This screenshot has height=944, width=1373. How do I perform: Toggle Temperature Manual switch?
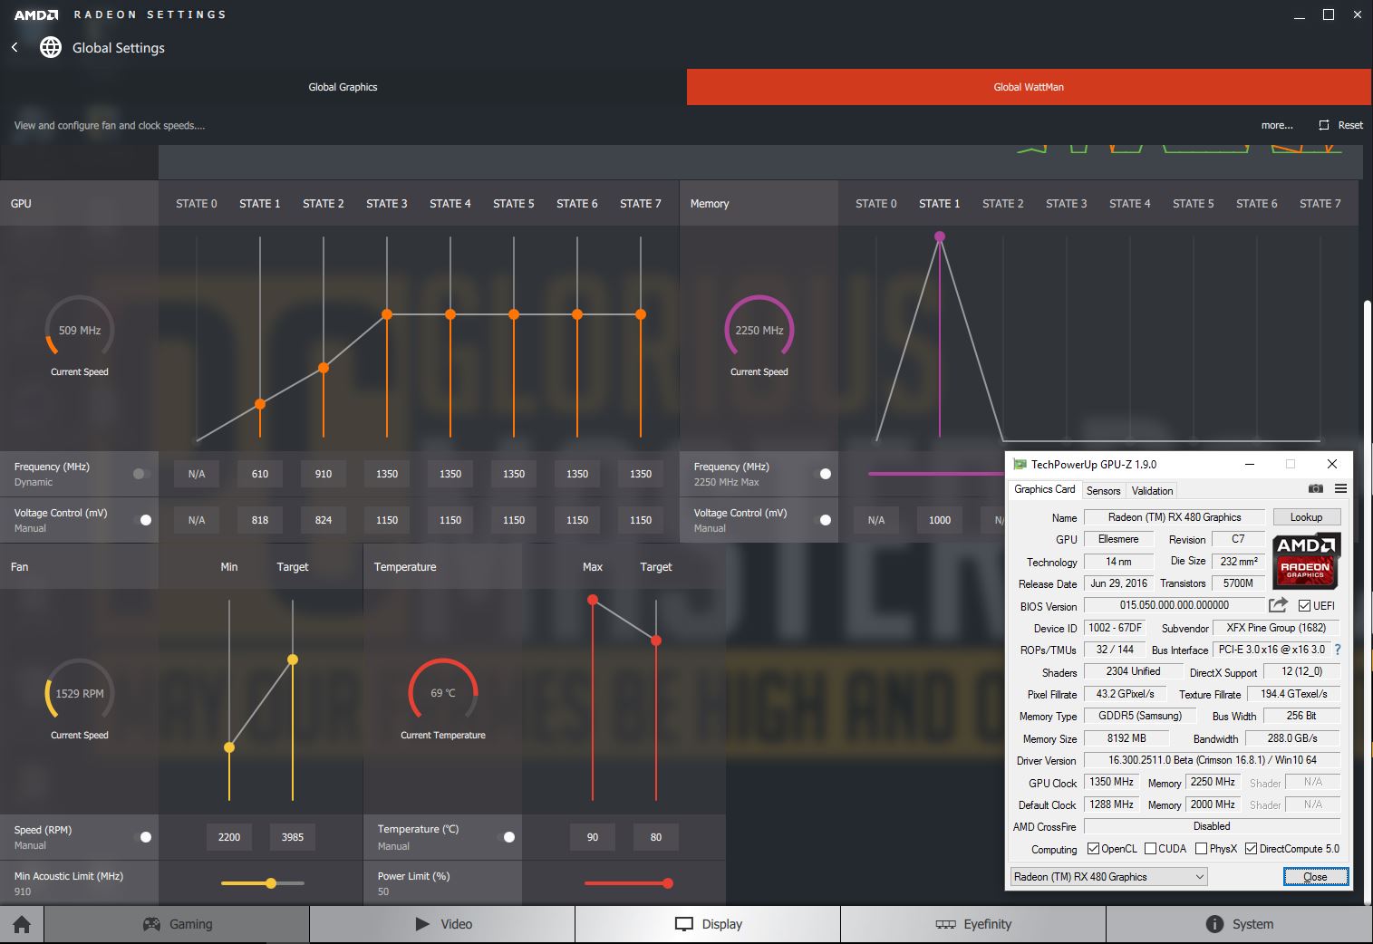(507, 837)
